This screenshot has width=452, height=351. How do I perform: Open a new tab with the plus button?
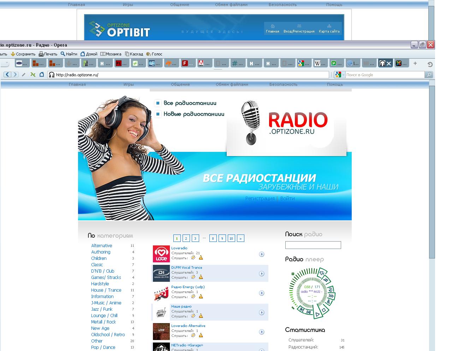tap(415, 64)
